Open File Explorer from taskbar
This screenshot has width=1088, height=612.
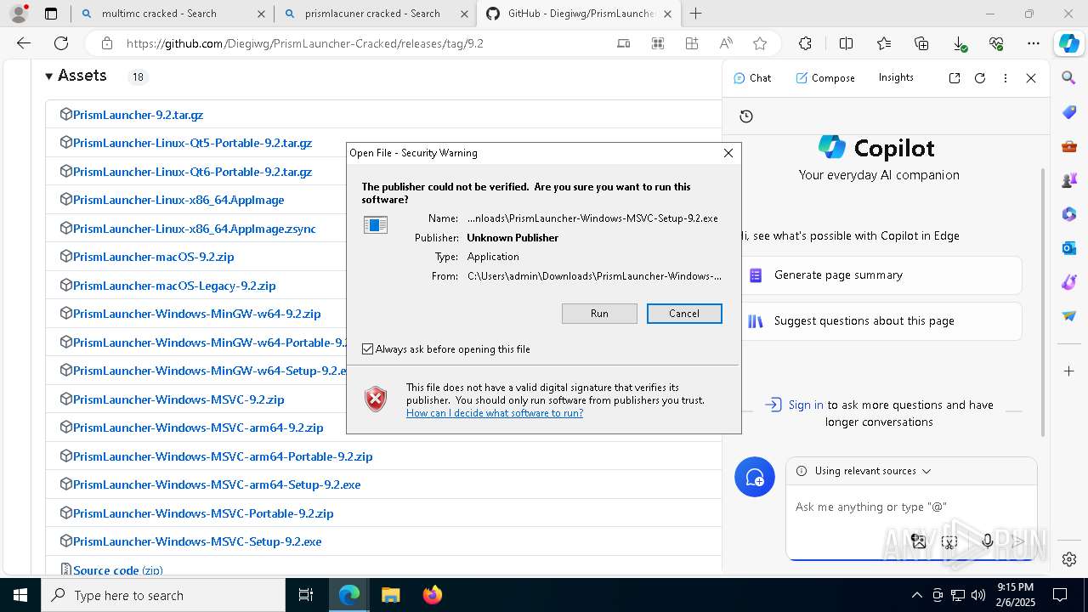click(390, 595)
